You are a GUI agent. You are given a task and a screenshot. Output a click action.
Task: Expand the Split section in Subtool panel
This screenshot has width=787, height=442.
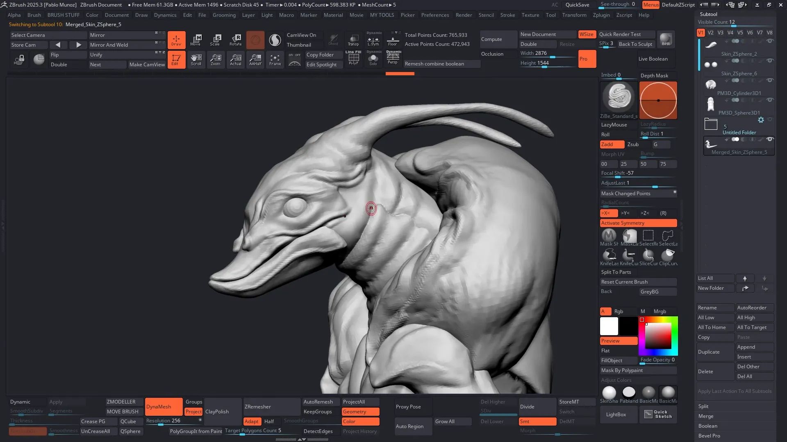click(703, 406)
